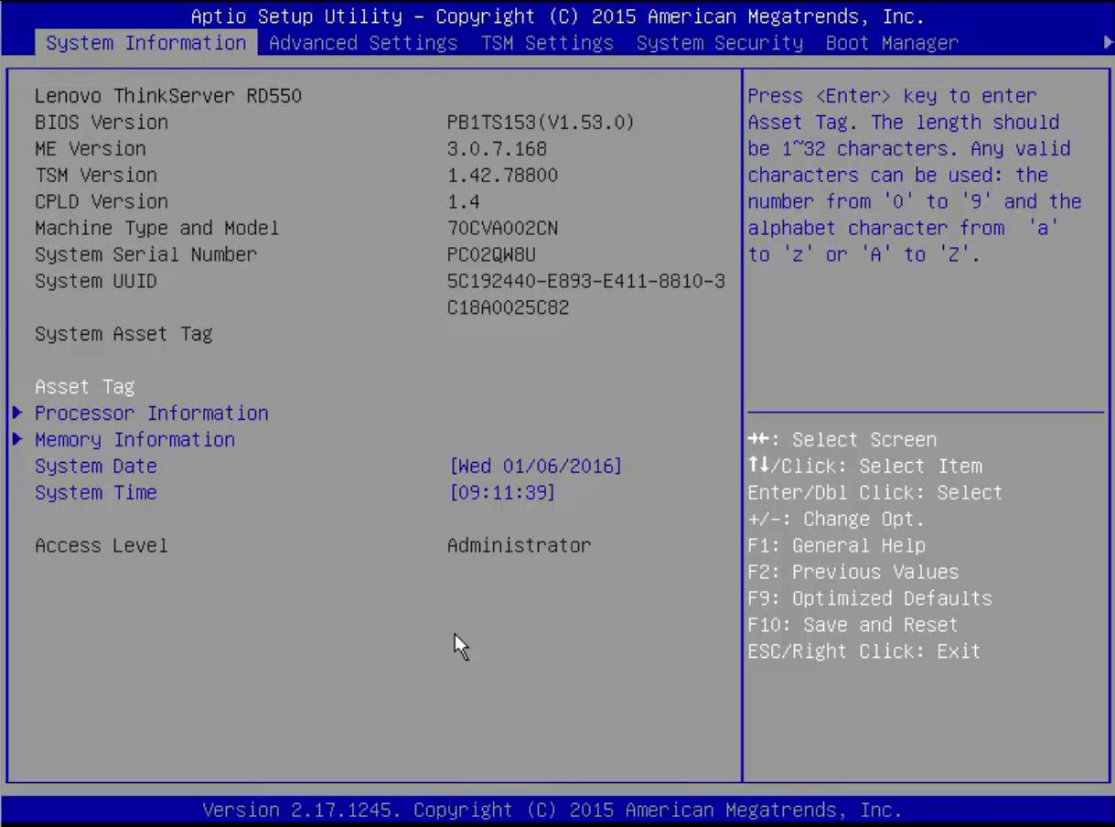Screen dimensions: 1115x827
Task: Click the BIOS Version label
Action: (x=102, y=122)
